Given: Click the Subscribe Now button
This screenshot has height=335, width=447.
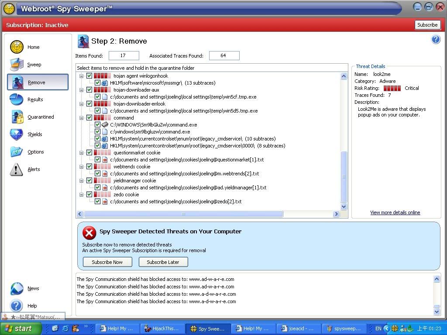Looking at the screenshot, I should (107, 262).
